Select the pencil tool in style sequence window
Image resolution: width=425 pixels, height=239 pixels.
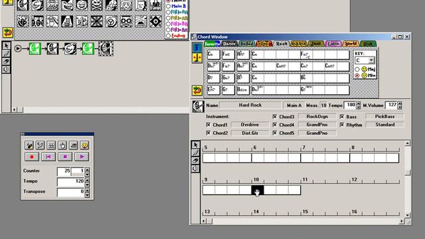(6, 53)
